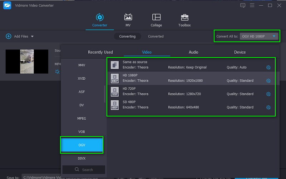
Task: Switch to the Audio format tab
Action: click(x=193, y=52)
